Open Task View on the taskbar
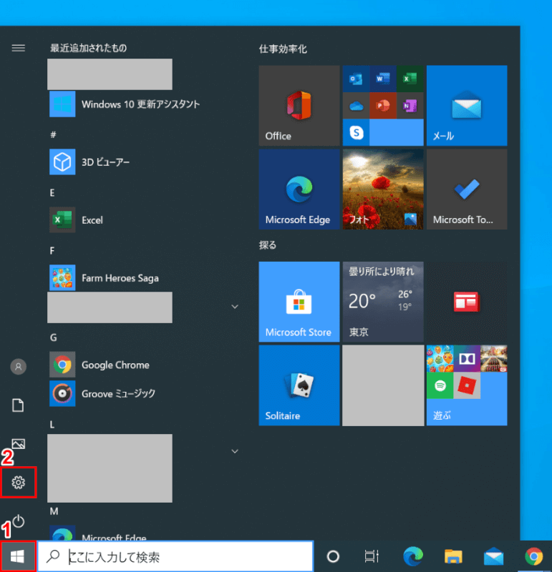Viewport: 552px width, 572px height. tap(372, 557)
